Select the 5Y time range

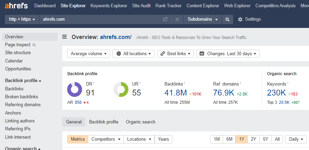[265, 139]
